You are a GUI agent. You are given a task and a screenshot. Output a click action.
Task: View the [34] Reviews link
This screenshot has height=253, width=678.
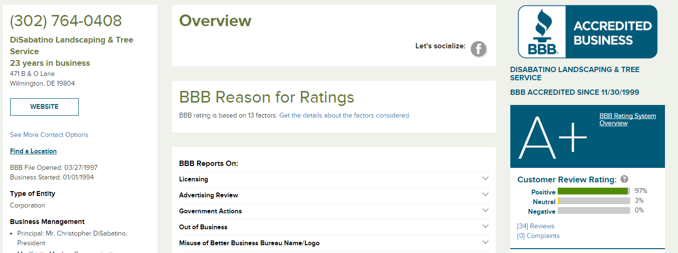[x=536, y=226]
